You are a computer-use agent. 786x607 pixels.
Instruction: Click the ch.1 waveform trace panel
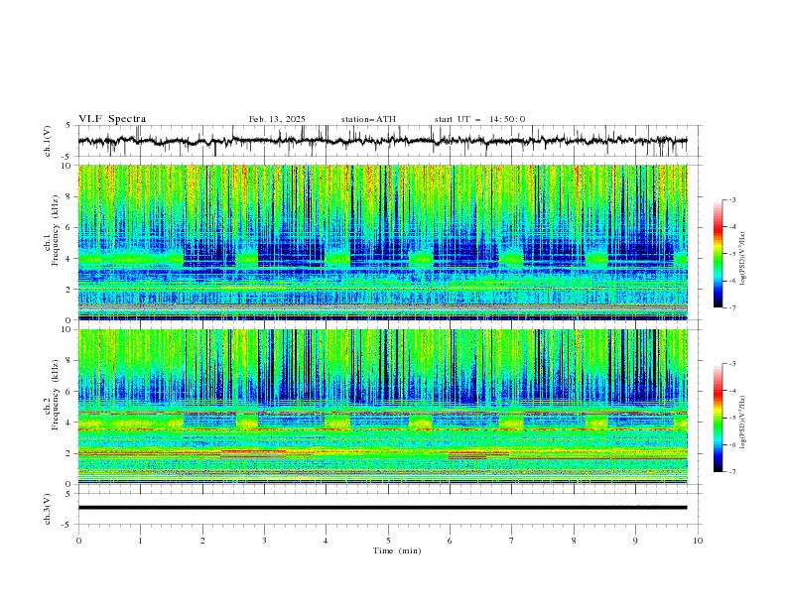pyautogui.click(x=389, y=141)
